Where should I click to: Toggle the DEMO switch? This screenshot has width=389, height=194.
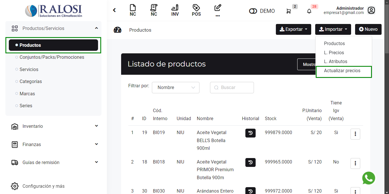coord(253,11)
